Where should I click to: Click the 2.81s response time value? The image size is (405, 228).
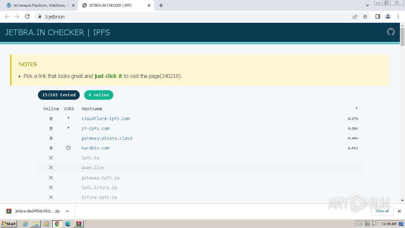click(353, 148)
